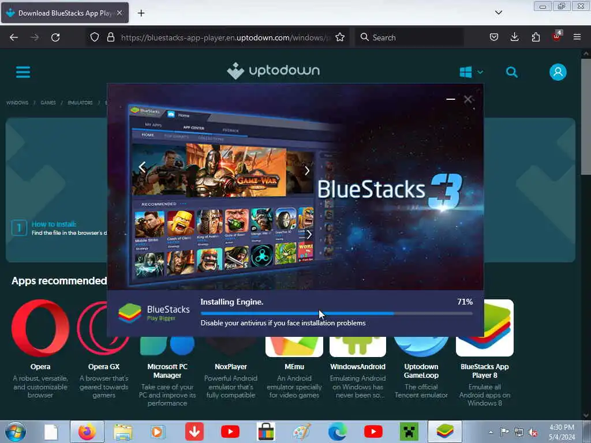
Task: Open Firefox extensions panel
Action: coord(536,37)
